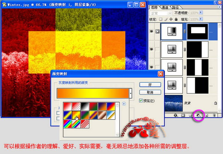This screenshot has width=223, height=154.
Task: Toggle the 预览 preview checkbox
Action: [141, 101]
